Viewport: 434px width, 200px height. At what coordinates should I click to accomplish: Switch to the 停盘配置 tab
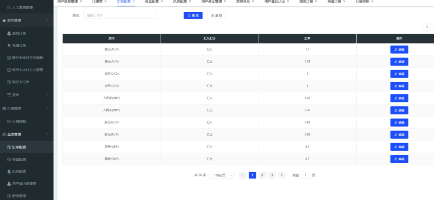click(152, 1)
